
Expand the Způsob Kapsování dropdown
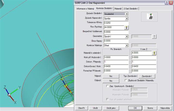coord(127,19)
